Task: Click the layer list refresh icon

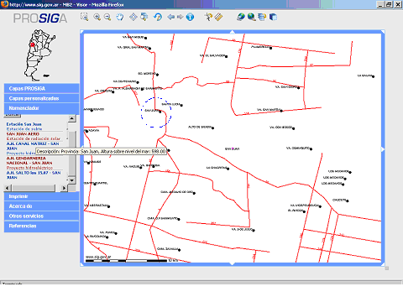Action: (x=262, y=17)
